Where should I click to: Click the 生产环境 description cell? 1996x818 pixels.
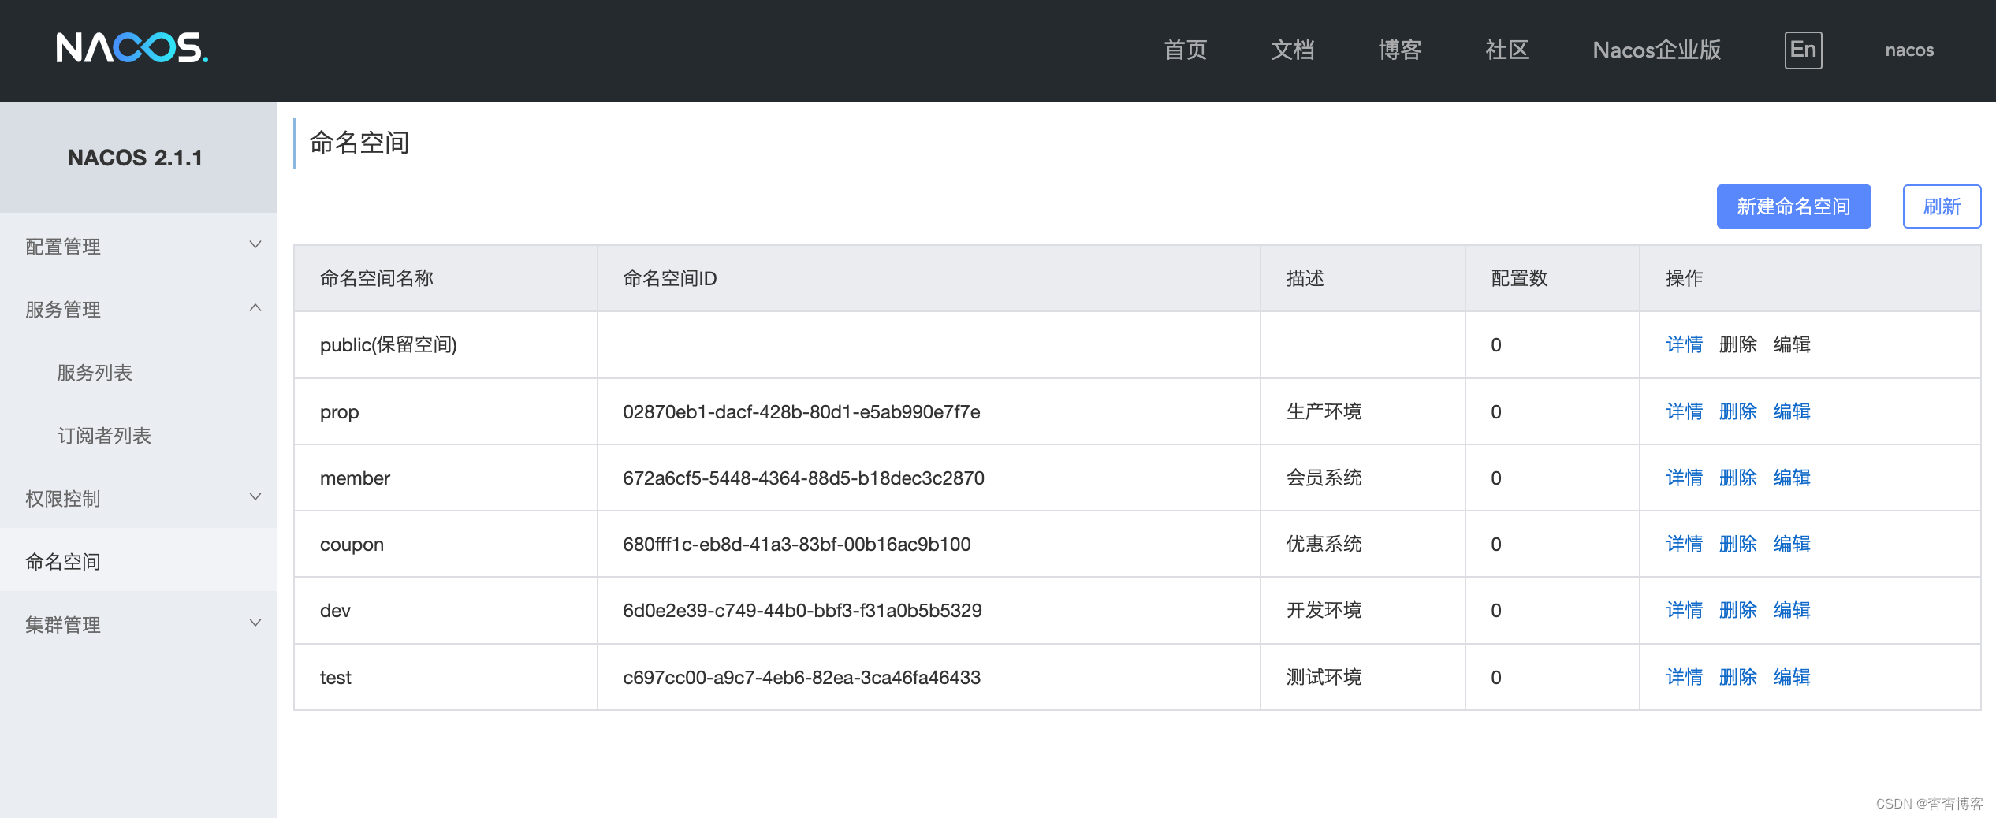pos(1363,411)
